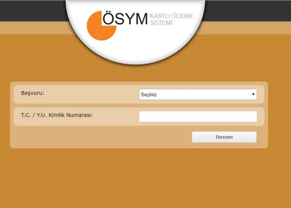Focus the T.C. / Y.U. Kimlik Numarası field
291x208 pixels.
click(x=197, y=116)
